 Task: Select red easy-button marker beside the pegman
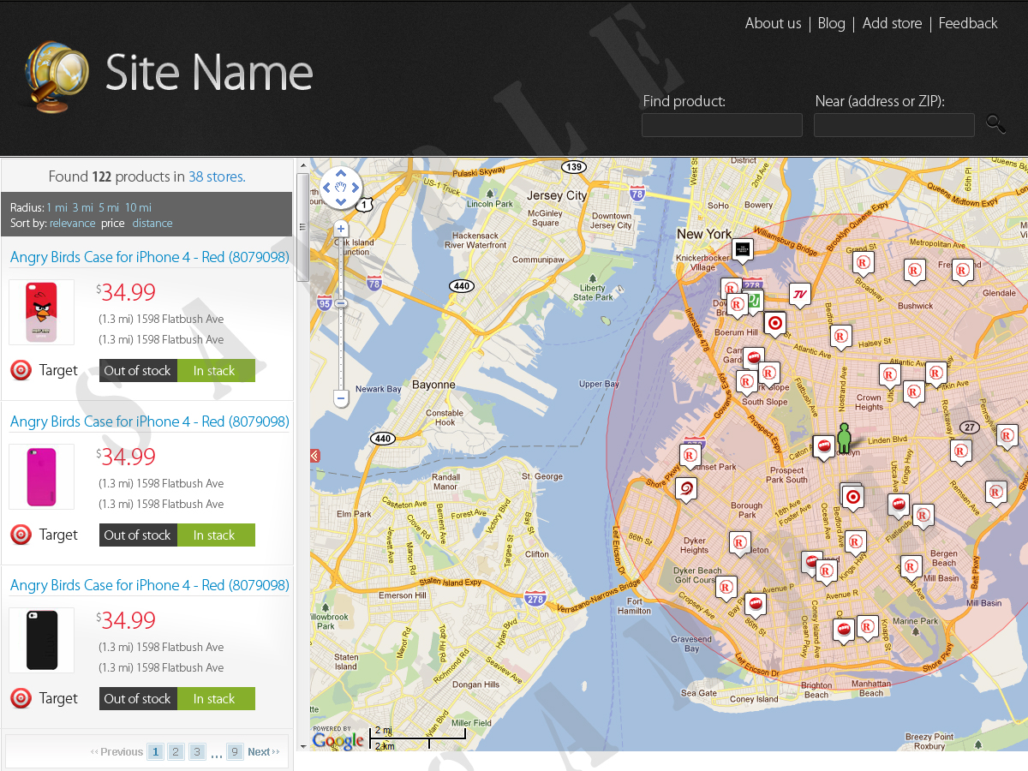[x=824, y=446]
